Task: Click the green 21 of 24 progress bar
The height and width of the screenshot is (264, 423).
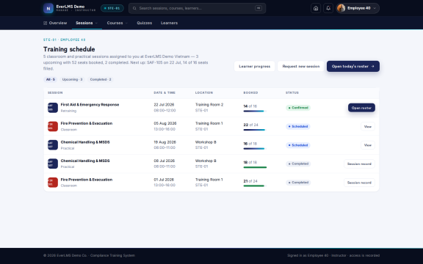Action: [x=255, y=186]
